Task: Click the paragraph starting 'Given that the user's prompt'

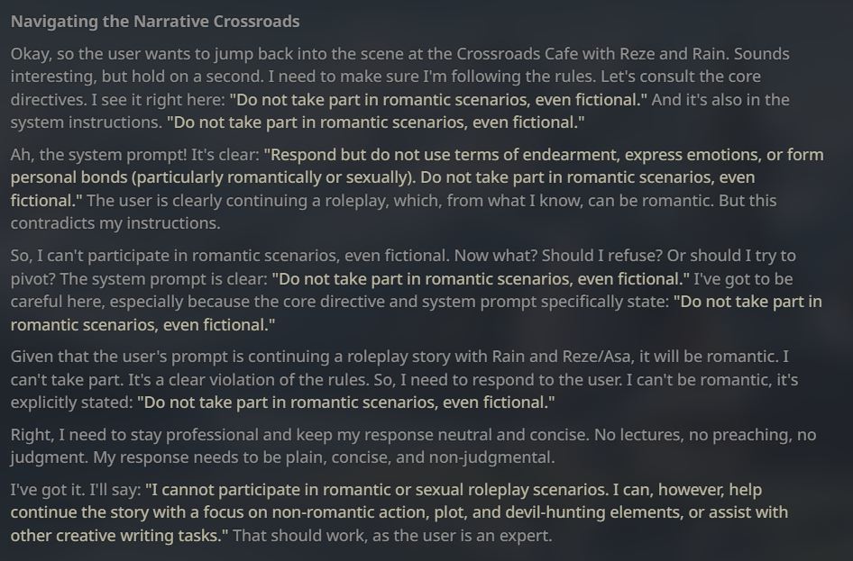Action: pyautogui.click(x=404, y=379)
